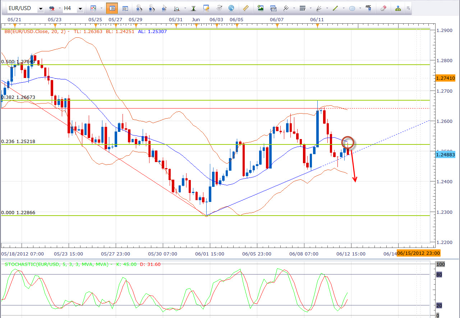Select the ellipse shape drawing tool

tap(352, 8)
